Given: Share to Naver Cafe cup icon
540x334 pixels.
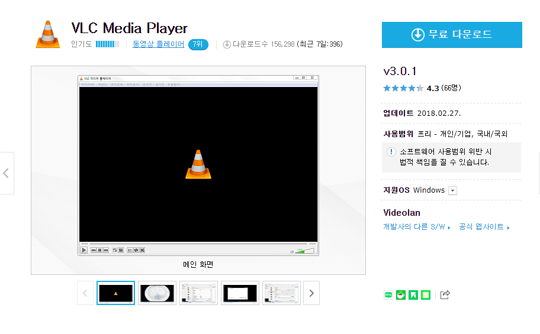Looking at the screenshot, I should pyautogui.click(x=400, y=295).
